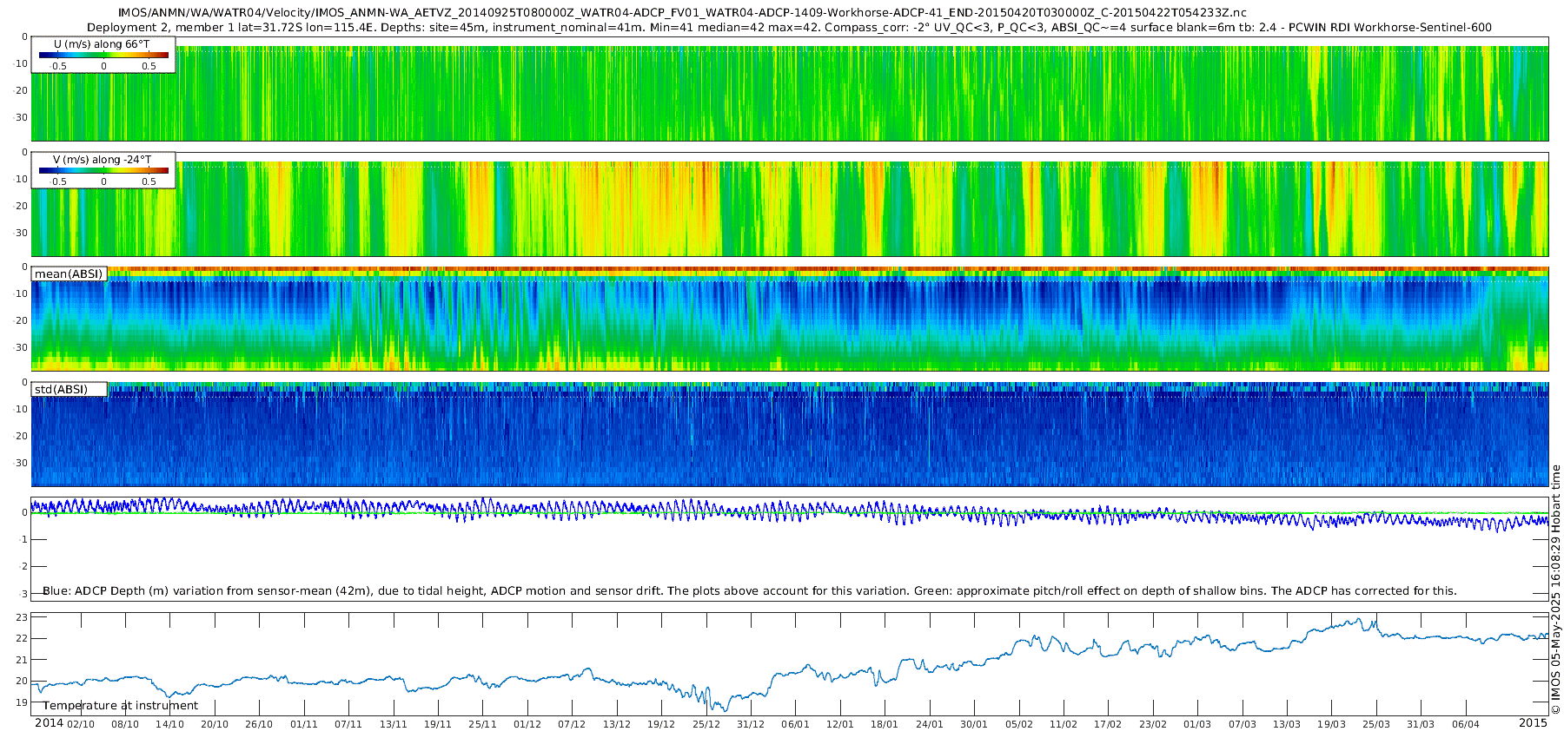1564x738 pixels.
Task: Select the 05/02 date on time axis
Action: point(1018,724)
